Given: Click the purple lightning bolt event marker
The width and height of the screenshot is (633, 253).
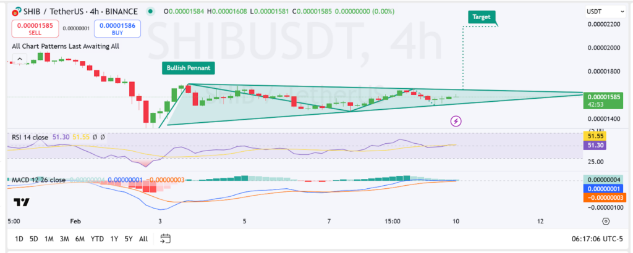Looking at the screenshot, I should (x=456, y=120).
